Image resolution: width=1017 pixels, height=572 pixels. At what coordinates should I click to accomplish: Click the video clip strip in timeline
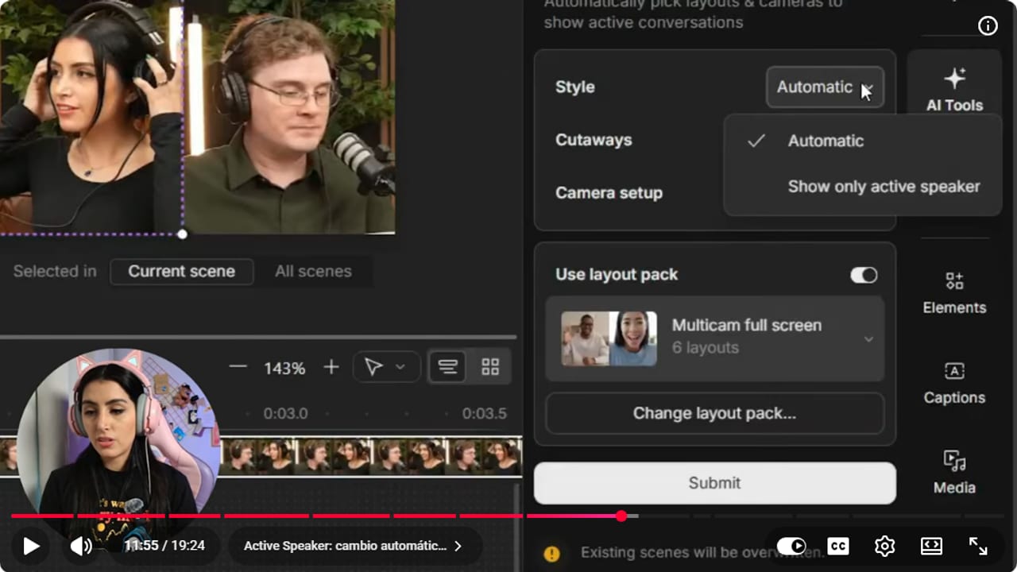point(370,456)
